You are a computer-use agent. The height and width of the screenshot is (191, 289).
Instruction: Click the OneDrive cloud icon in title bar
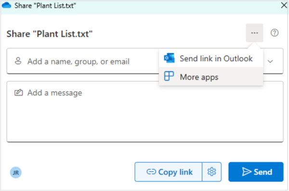click(x=7, y=5)
